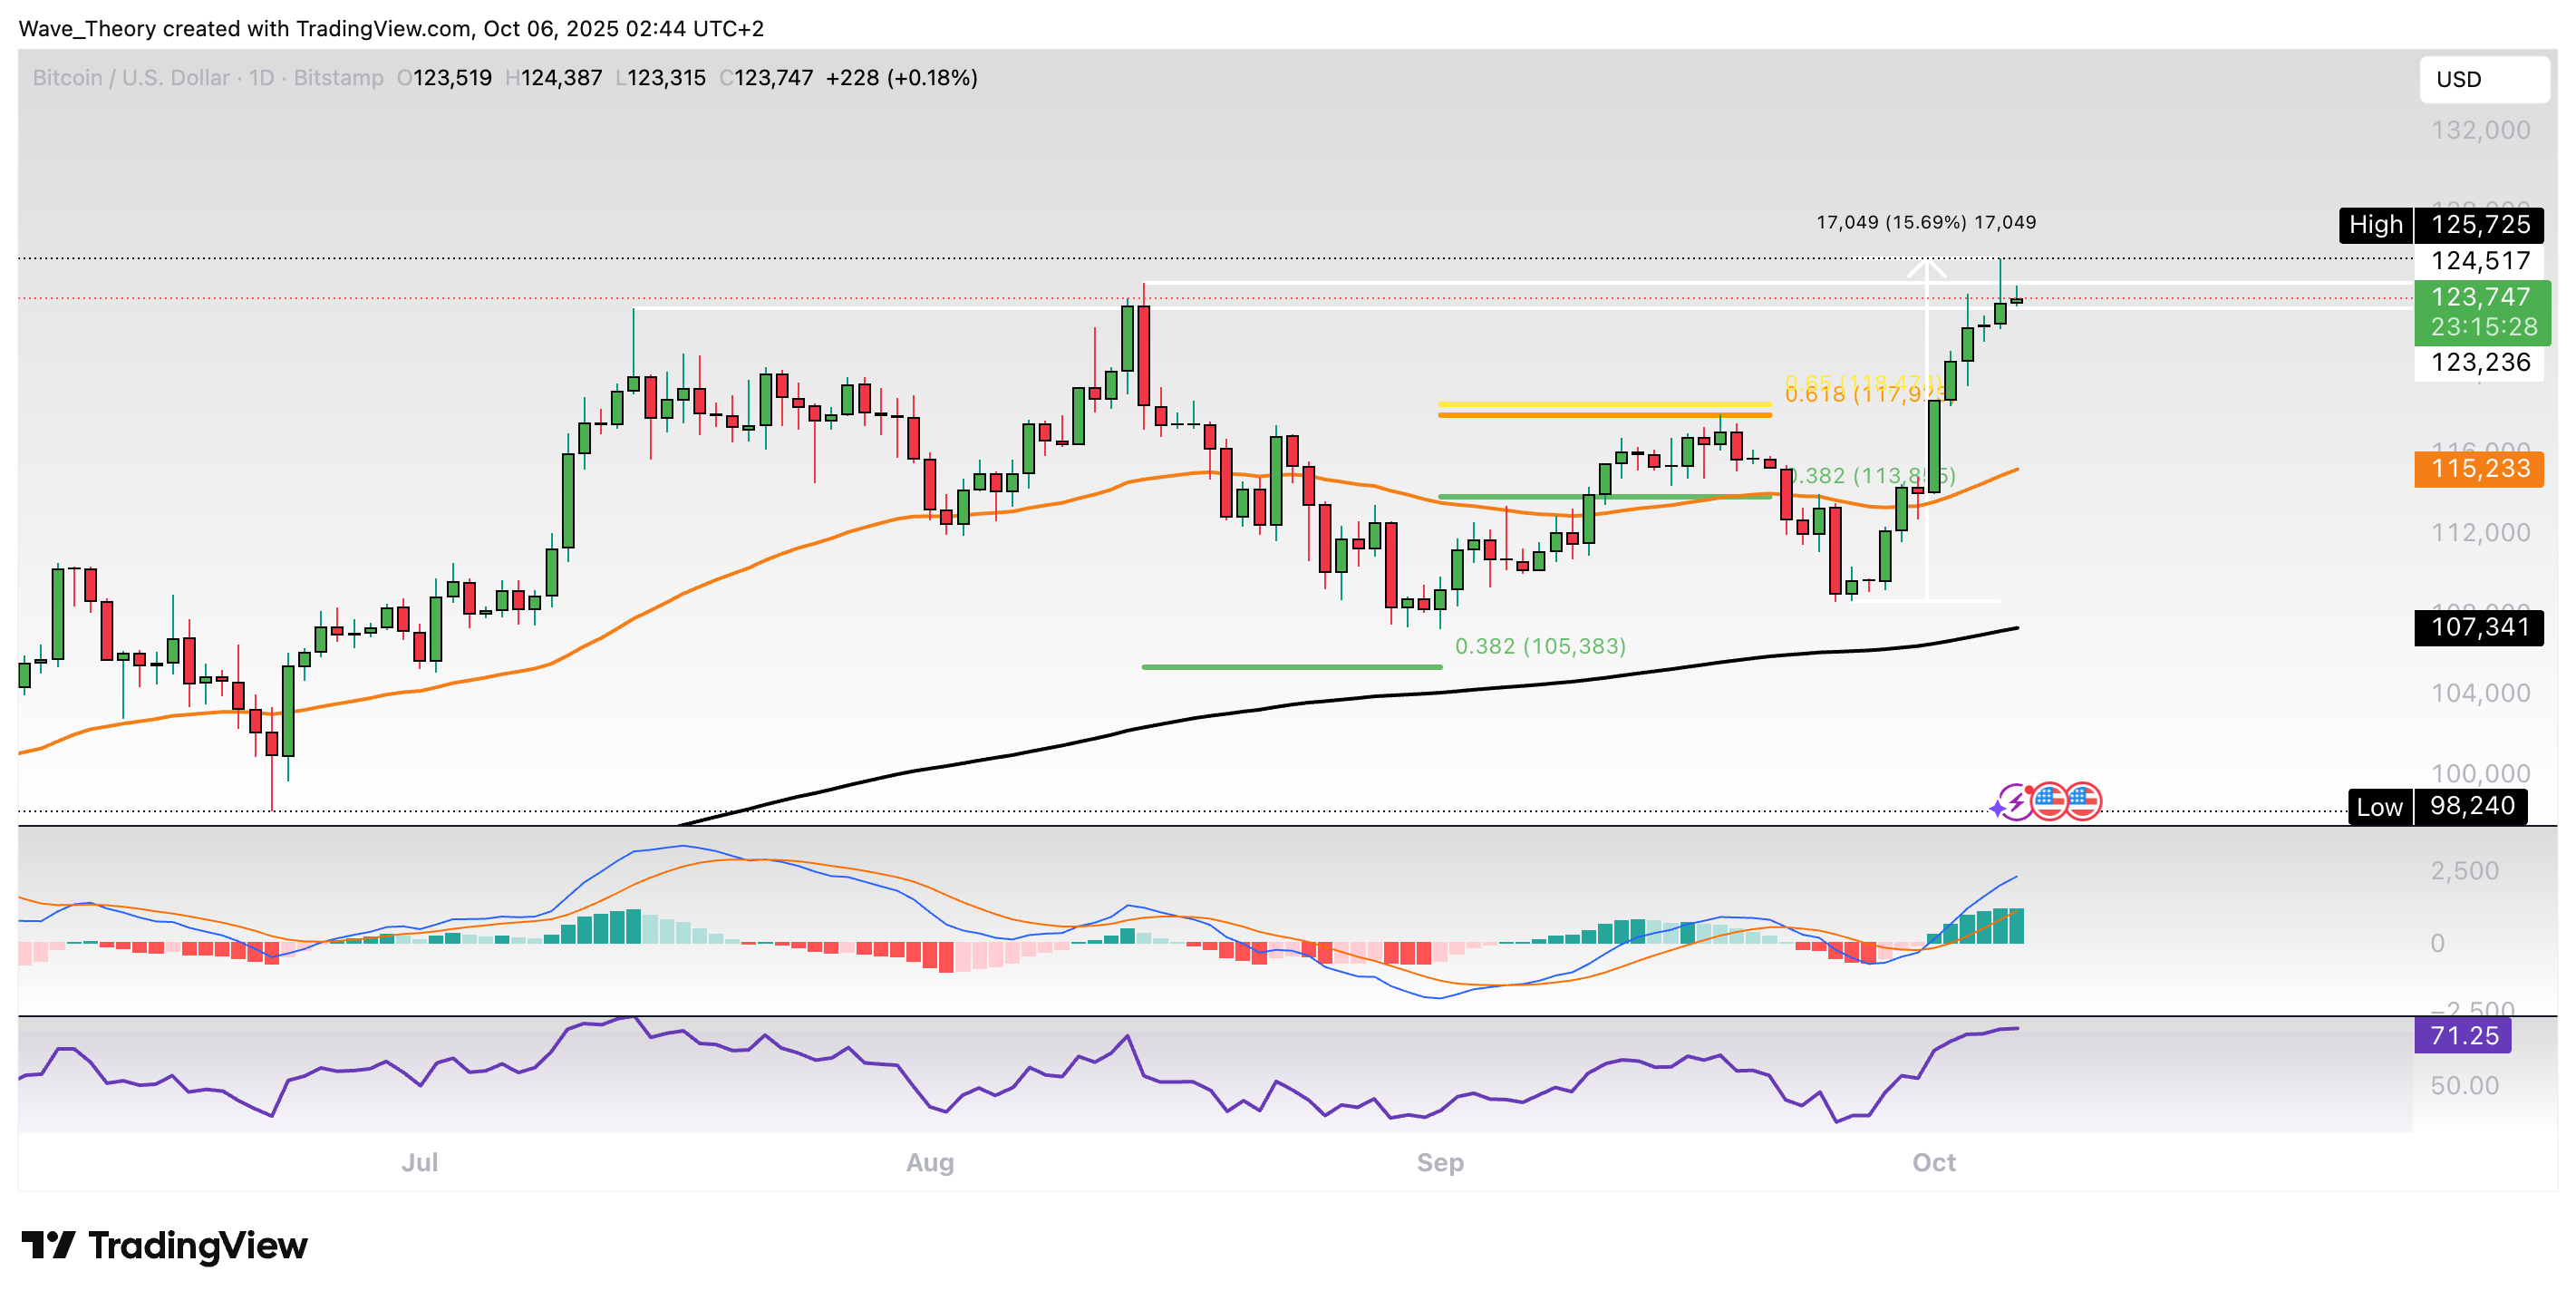Viewport: 2576px width, 1300px height.
Task: Click the Oct label on the time axis
Action: (1934, 1162)
